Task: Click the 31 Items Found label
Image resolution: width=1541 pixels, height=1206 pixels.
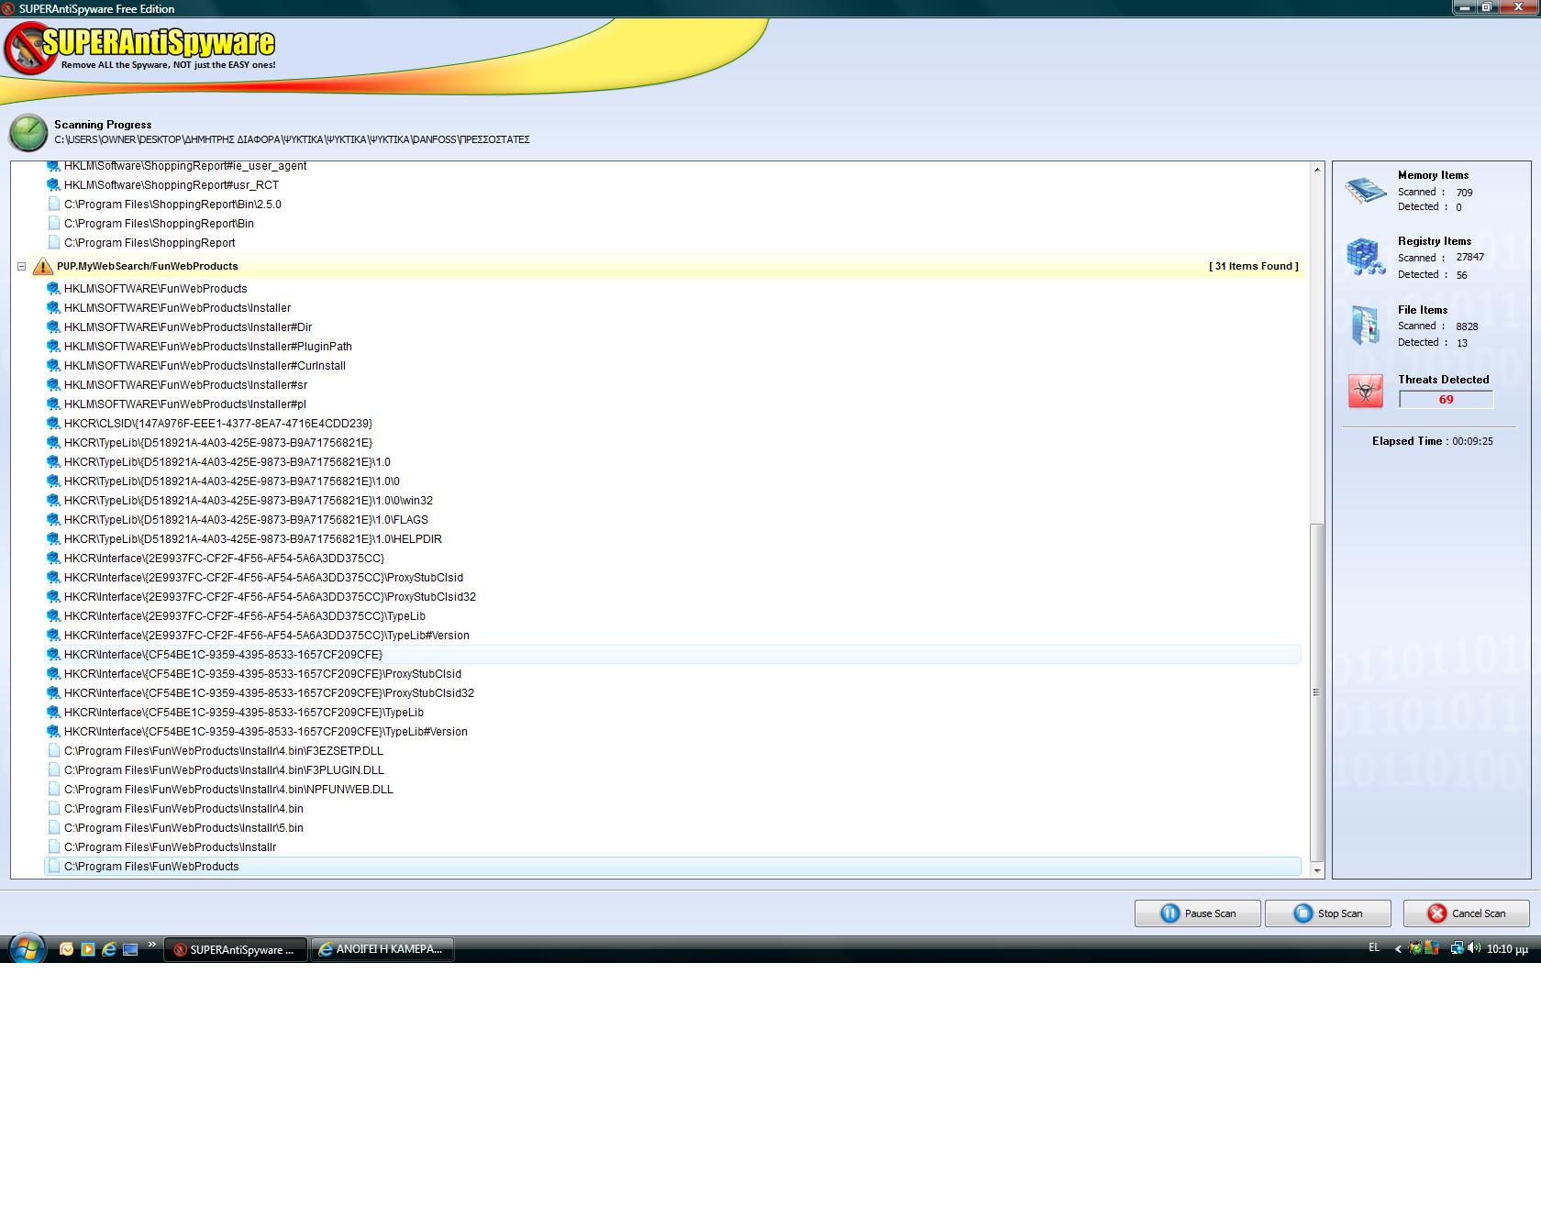Action: tap(1254, 267)
